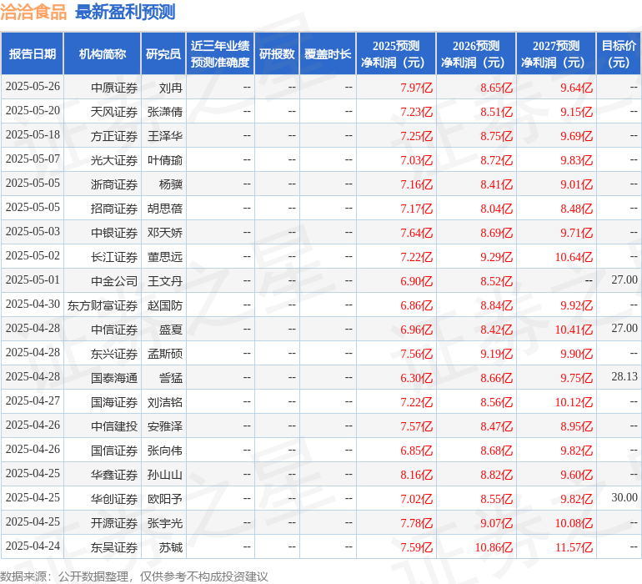Click researcher name 孙山山
Image resolution: width=642 pixels, height=584 pixels.
click(165, 475)
